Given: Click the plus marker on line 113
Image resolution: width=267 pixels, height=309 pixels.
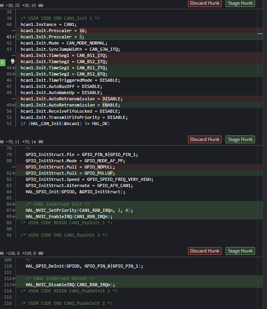Looking at the screenshot, I should [x=14, y=285].
